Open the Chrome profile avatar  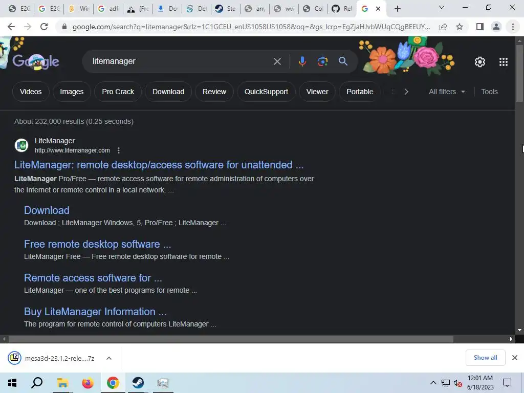[496, 27]
